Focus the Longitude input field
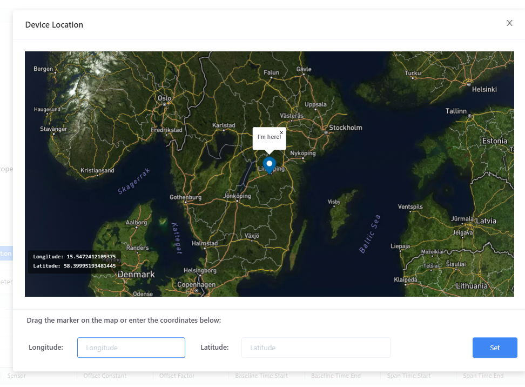The width and height of the screenshot is (525, 387). point(131,348)
